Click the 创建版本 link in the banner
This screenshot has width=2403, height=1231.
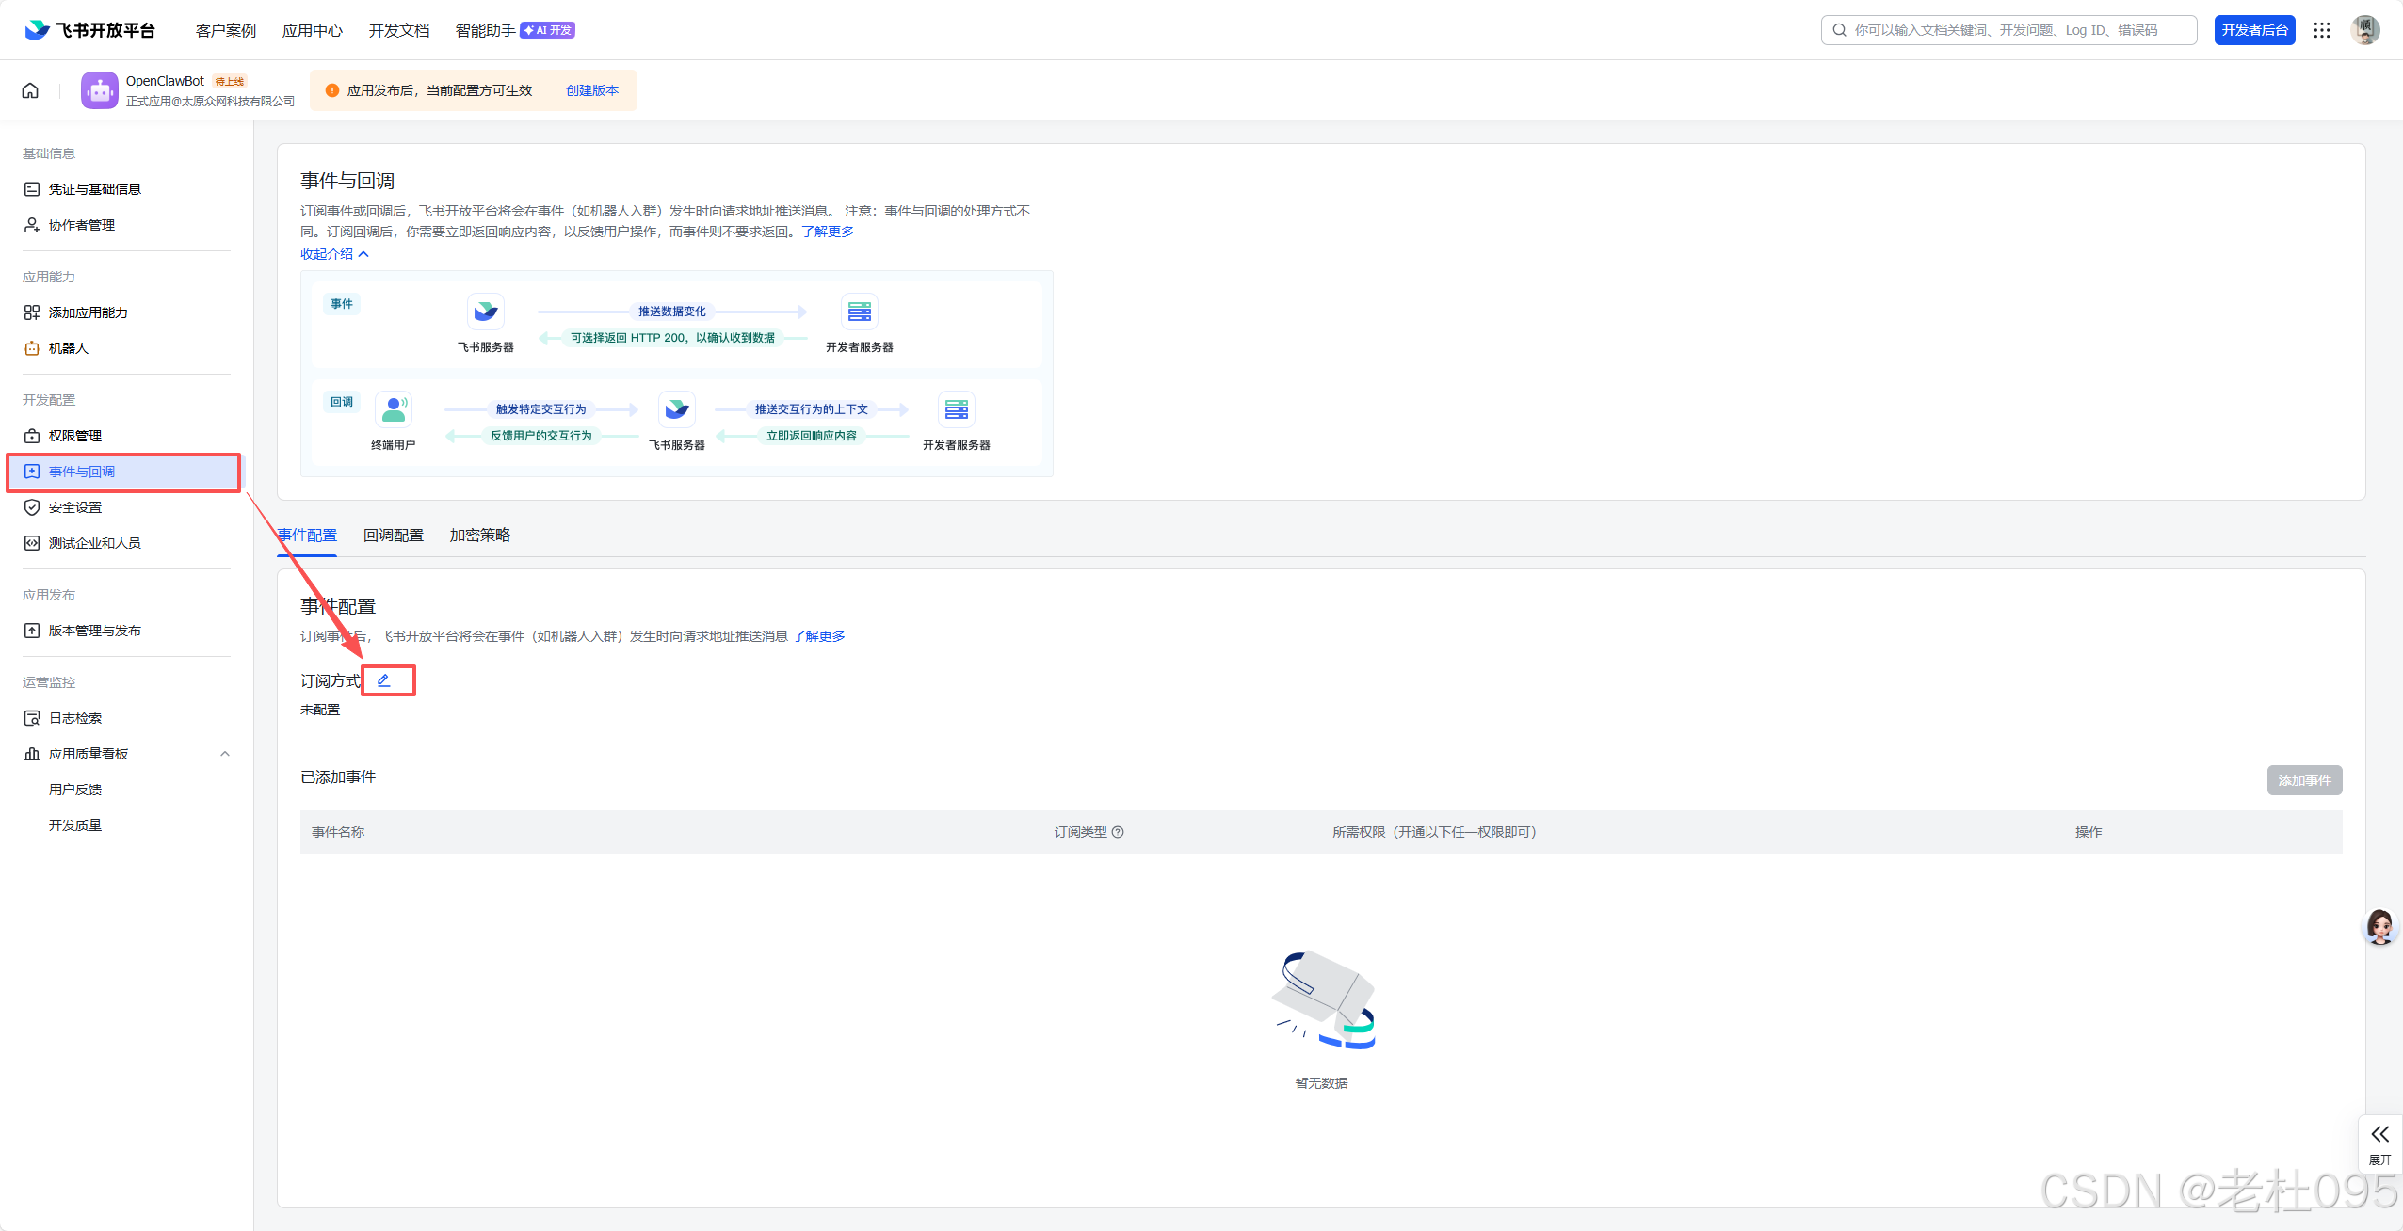[592, 90]
